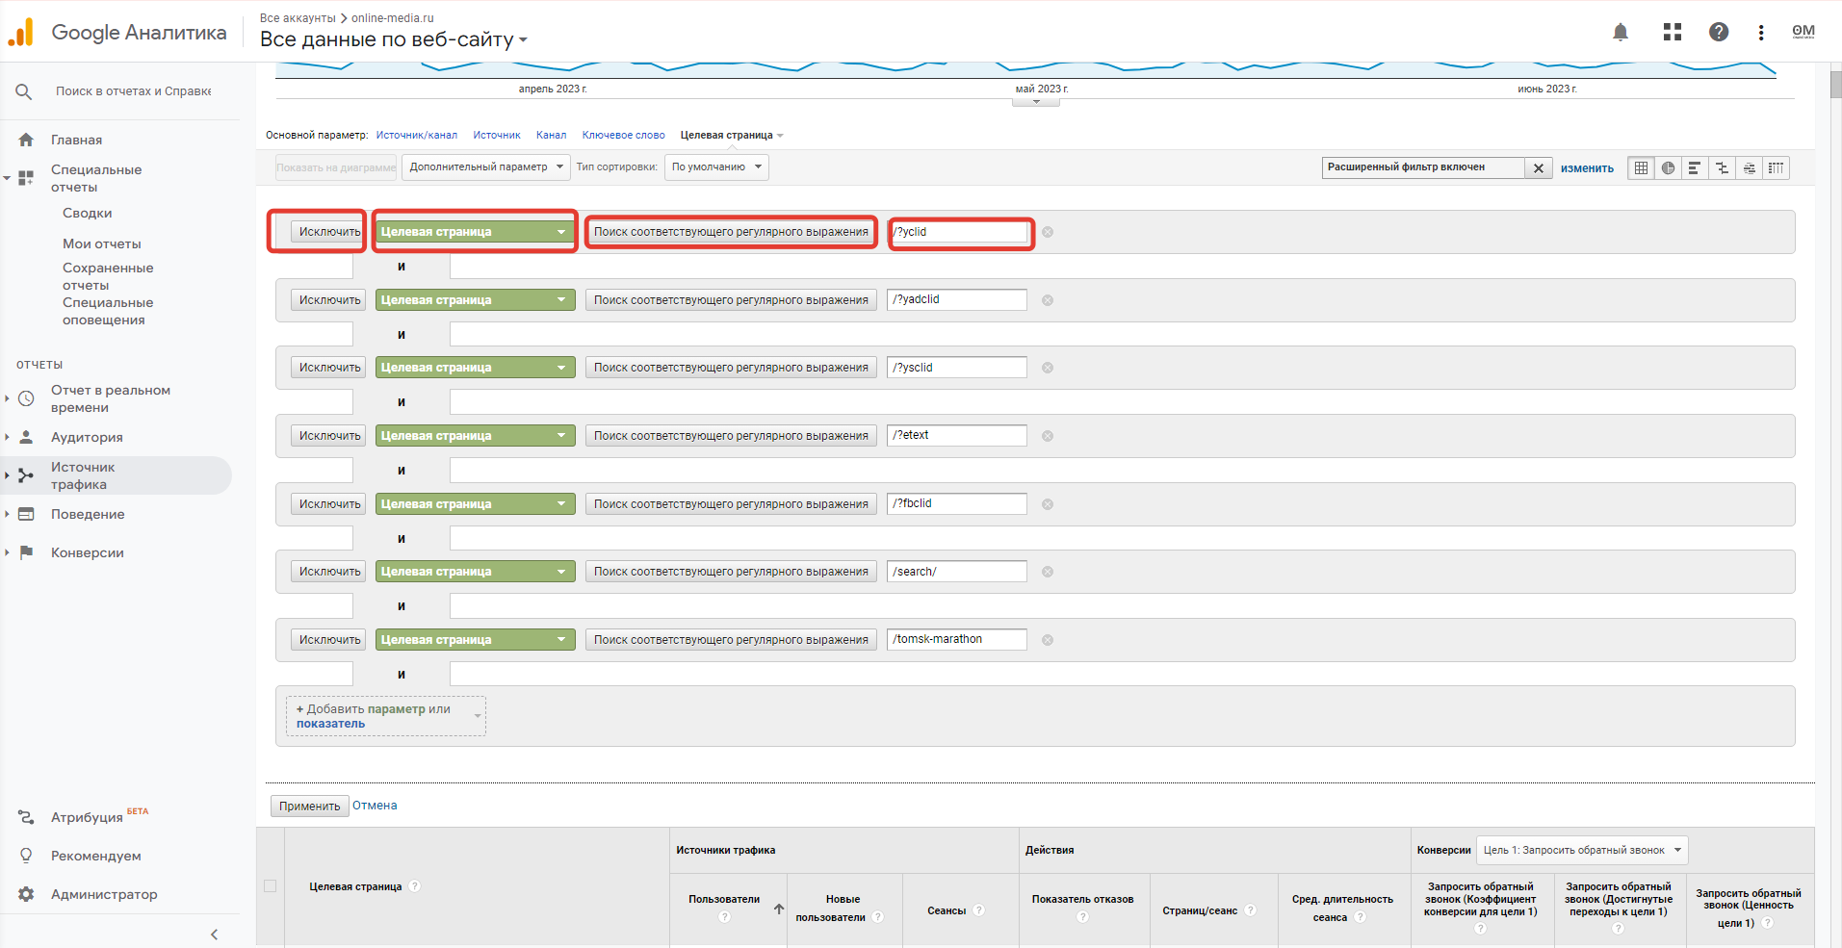This screenshot has width=1842, height=948.
Task: Select Источник/канал primary dimension
Action: (x=417, y=136)
